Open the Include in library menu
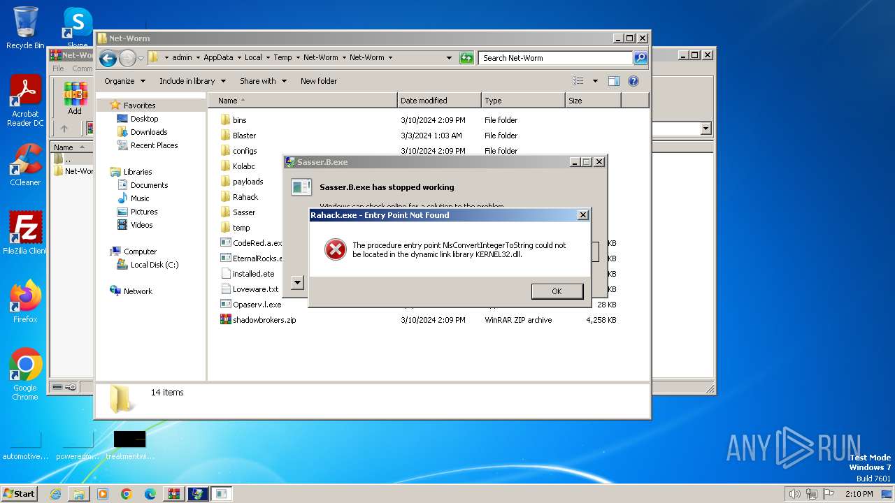 (x=192, y=81)
